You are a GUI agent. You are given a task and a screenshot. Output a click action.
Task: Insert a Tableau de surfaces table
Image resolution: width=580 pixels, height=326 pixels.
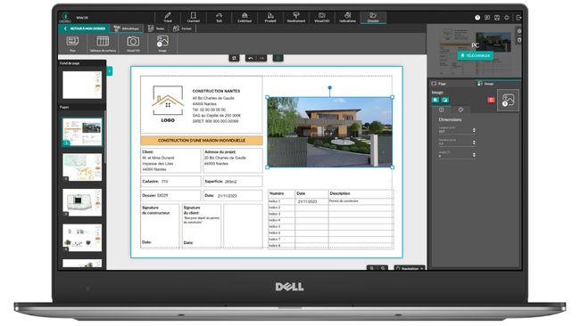click(103, 44)
